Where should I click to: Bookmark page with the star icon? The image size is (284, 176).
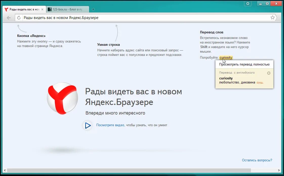click(x=272, y=17)
